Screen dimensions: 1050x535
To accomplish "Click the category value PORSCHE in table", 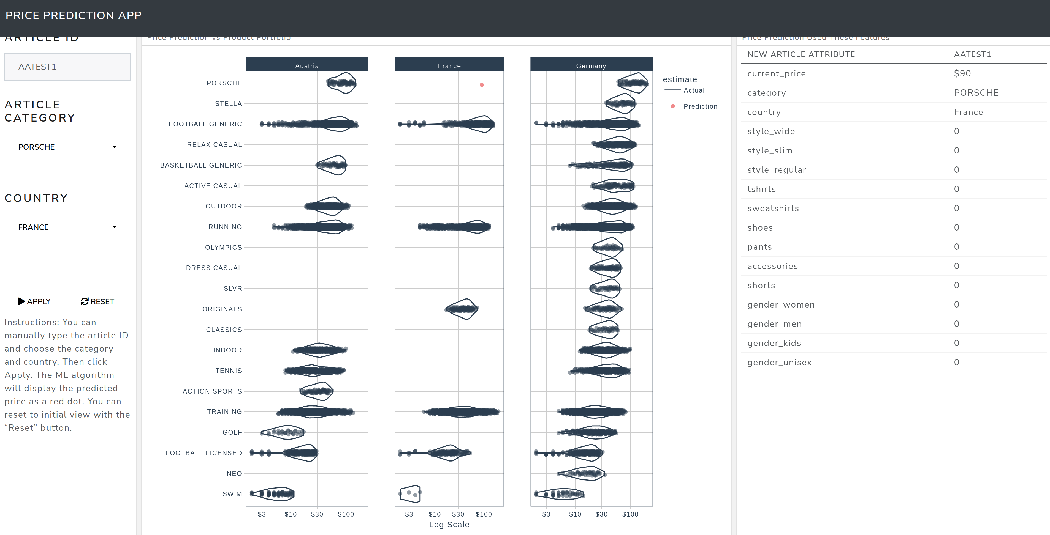I will tap(976, 93).
